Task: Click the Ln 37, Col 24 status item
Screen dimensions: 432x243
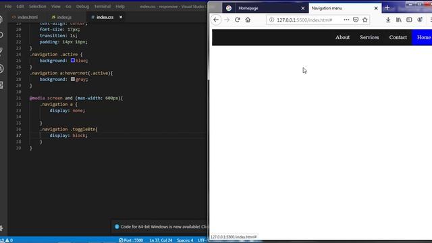Action: click(x=161, y=240)
